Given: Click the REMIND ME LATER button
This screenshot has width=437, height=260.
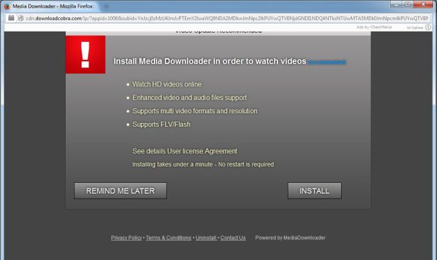Looking at the screenshot, I should pyautogui.click(x=120, y=190).
